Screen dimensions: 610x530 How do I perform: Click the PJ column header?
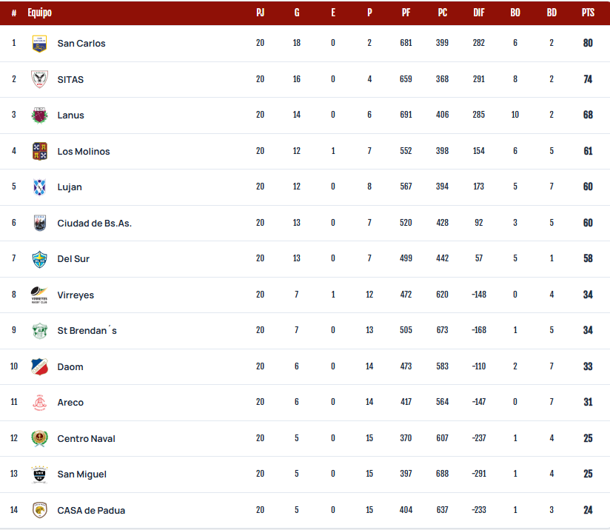click(x=261, y=13)
